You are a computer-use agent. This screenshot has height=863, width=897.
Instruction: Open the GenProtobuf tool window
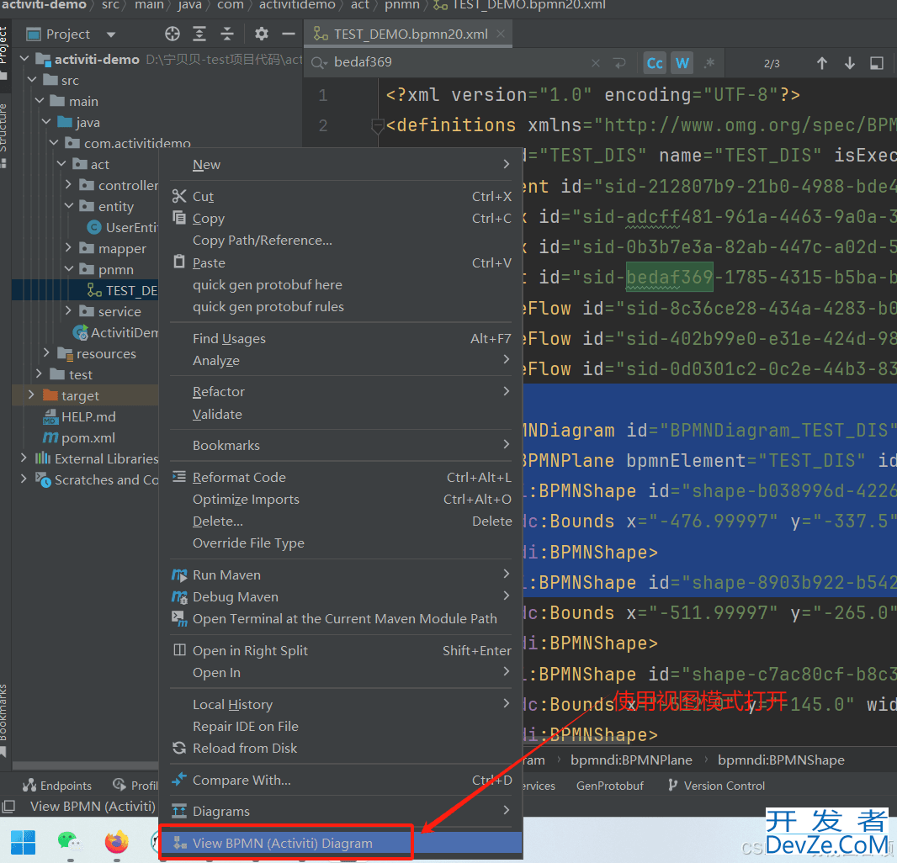610,786
